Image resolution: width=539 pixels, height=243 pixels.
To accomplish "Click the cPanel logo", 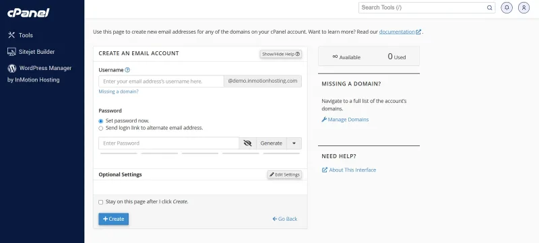I will [x=28, y=13].
